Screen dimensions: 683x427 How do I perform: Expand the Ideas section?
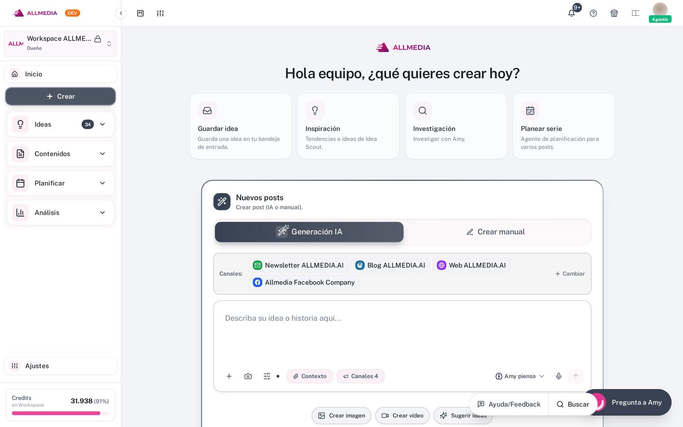(x=61, y=124)
